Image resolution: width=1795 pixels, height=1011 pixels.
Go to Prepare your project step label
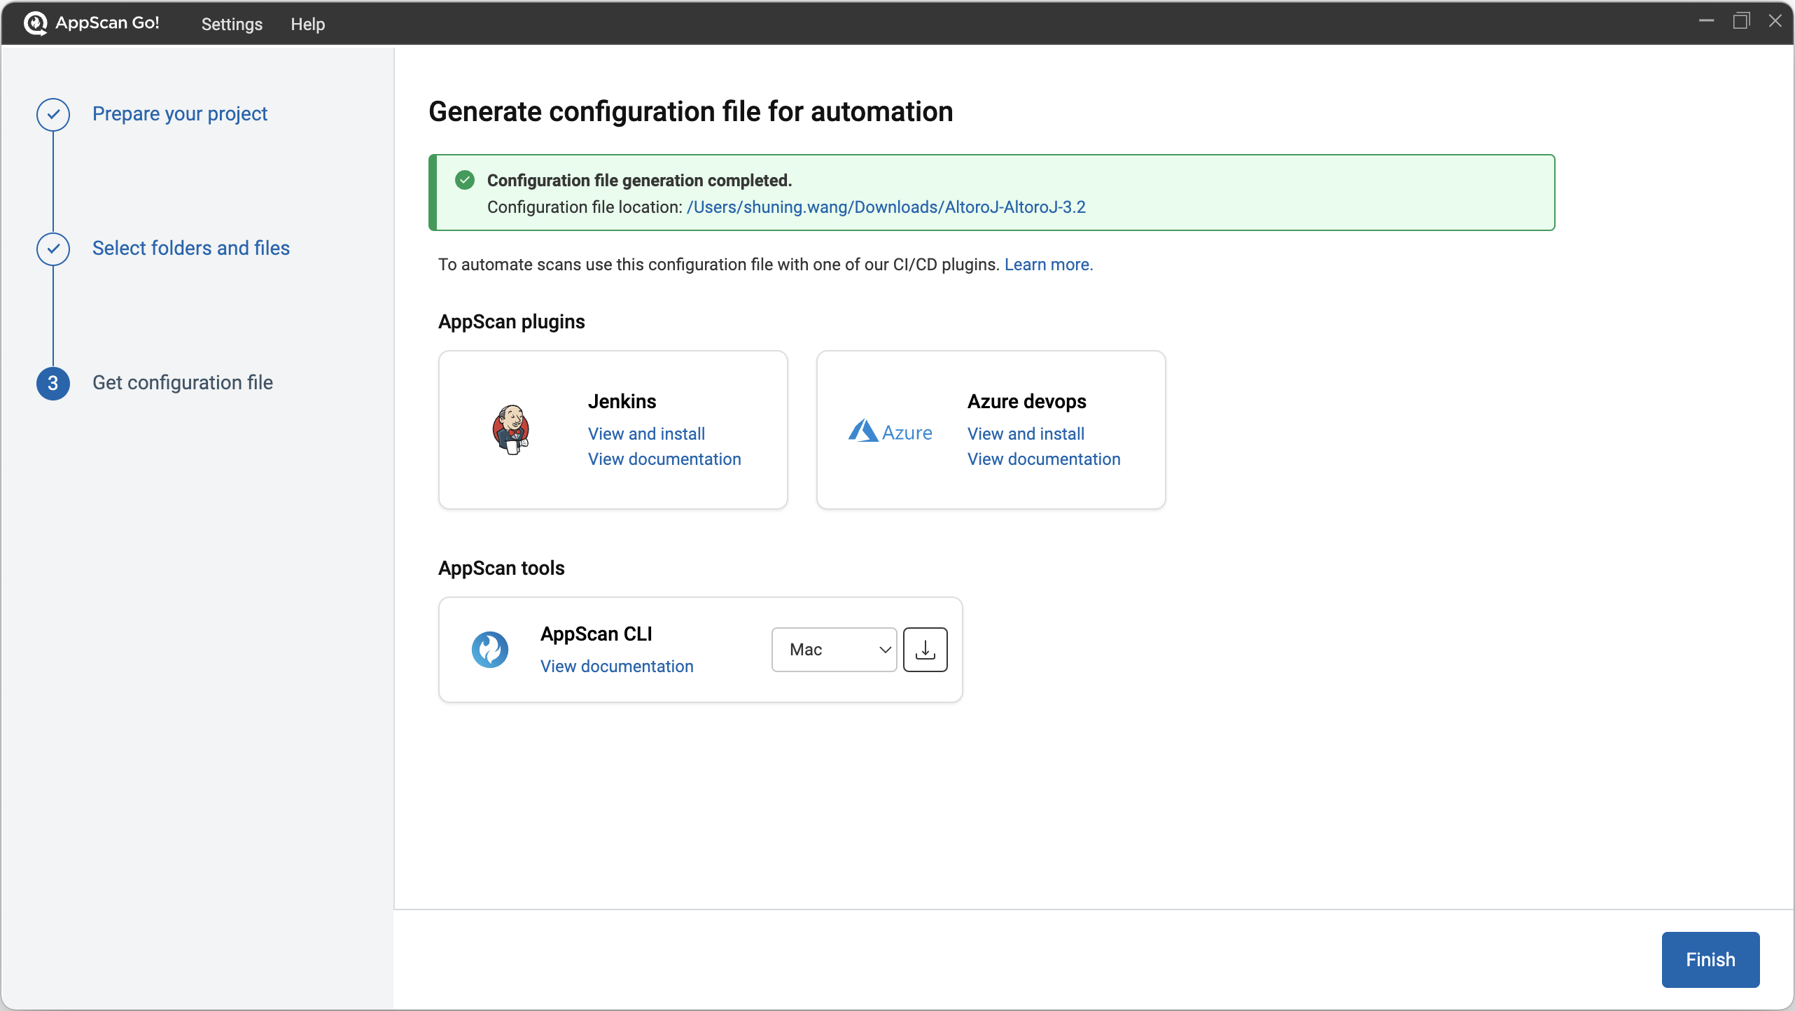pyautogui.click(x=179, y=113)
